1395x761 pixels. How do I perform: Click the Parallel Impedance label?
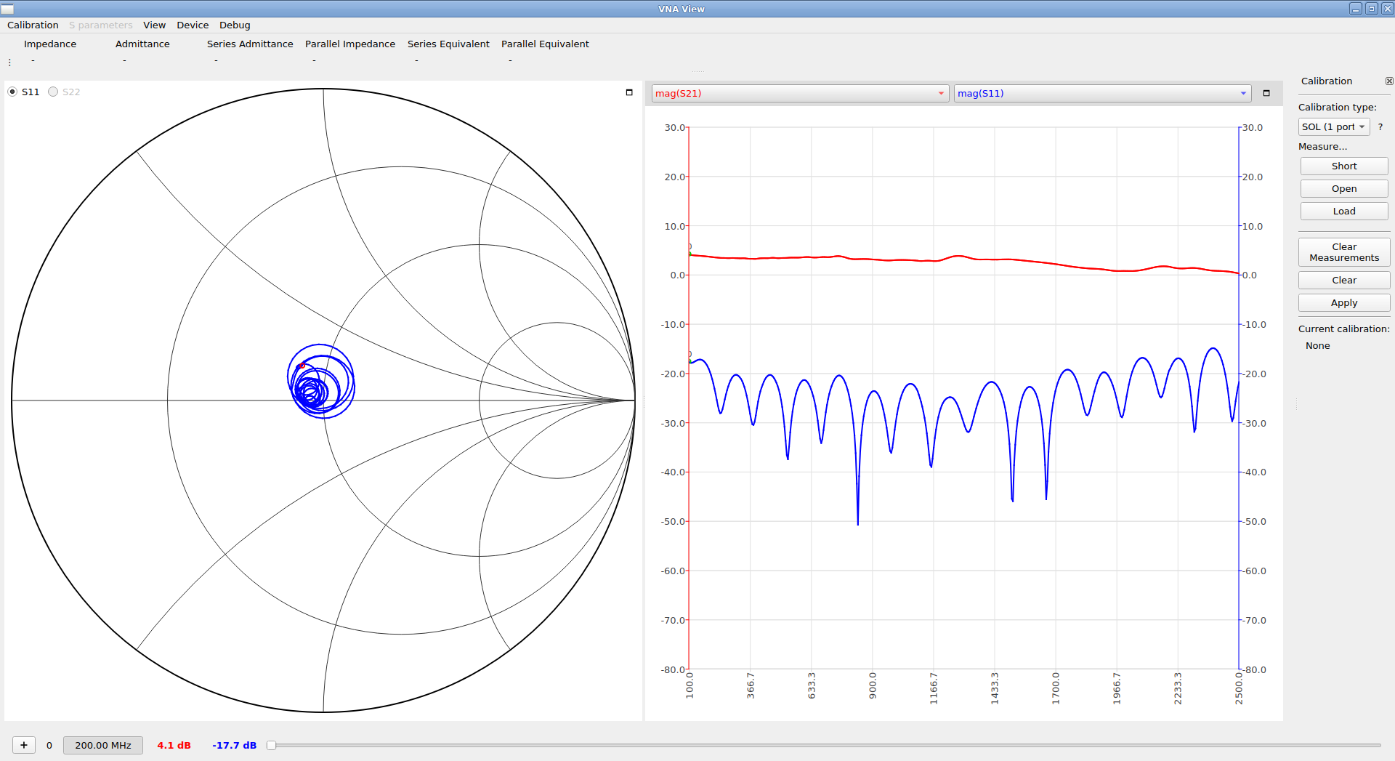pos(350,44)
